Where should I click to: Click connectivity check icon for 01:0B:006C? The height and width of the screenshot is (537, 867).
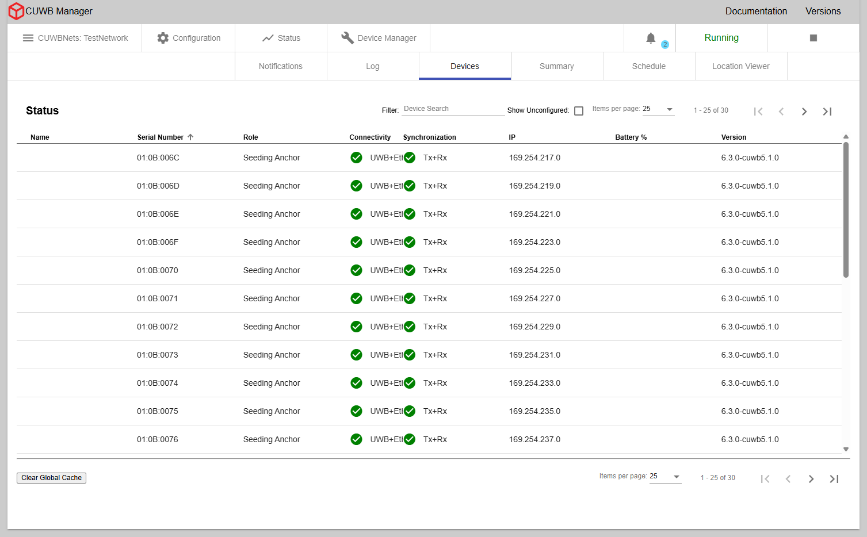coord(357,158)
